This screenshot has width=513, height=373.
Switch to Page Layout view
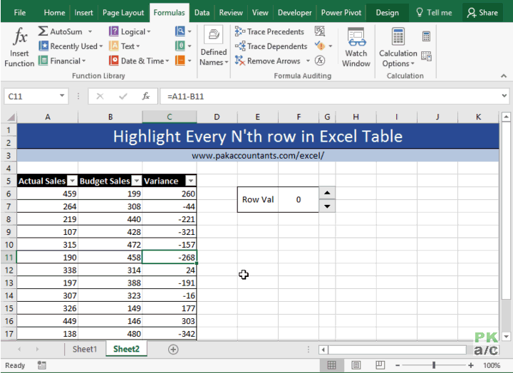tap(356, 365)
